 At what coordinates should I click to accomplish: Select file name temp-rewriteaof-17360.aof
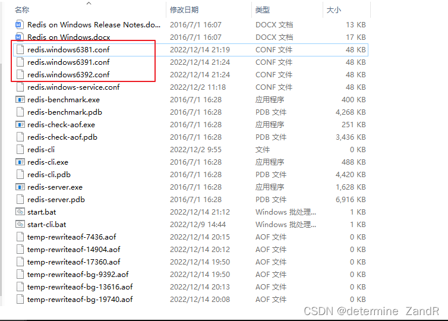[74, 262]
